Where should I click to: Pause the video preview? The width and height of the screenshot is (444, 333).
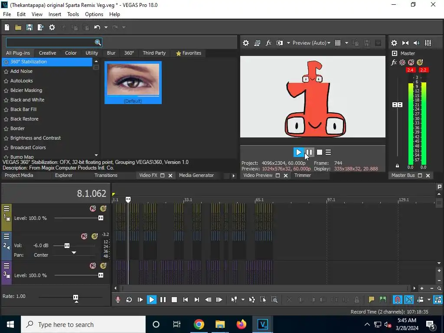(309, 152)
